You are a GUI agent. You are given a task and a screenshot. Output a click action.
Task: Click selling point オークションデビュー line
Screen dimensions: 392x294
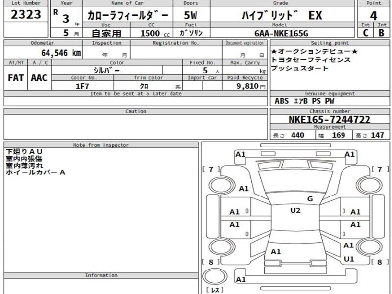tap(315, 52)
